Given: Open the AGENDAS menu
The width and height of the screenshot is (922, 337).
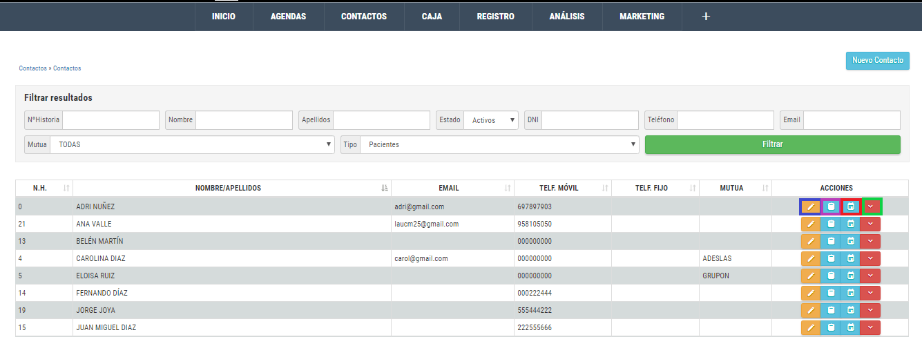Looking at the screenshot, I should [288, 16].
